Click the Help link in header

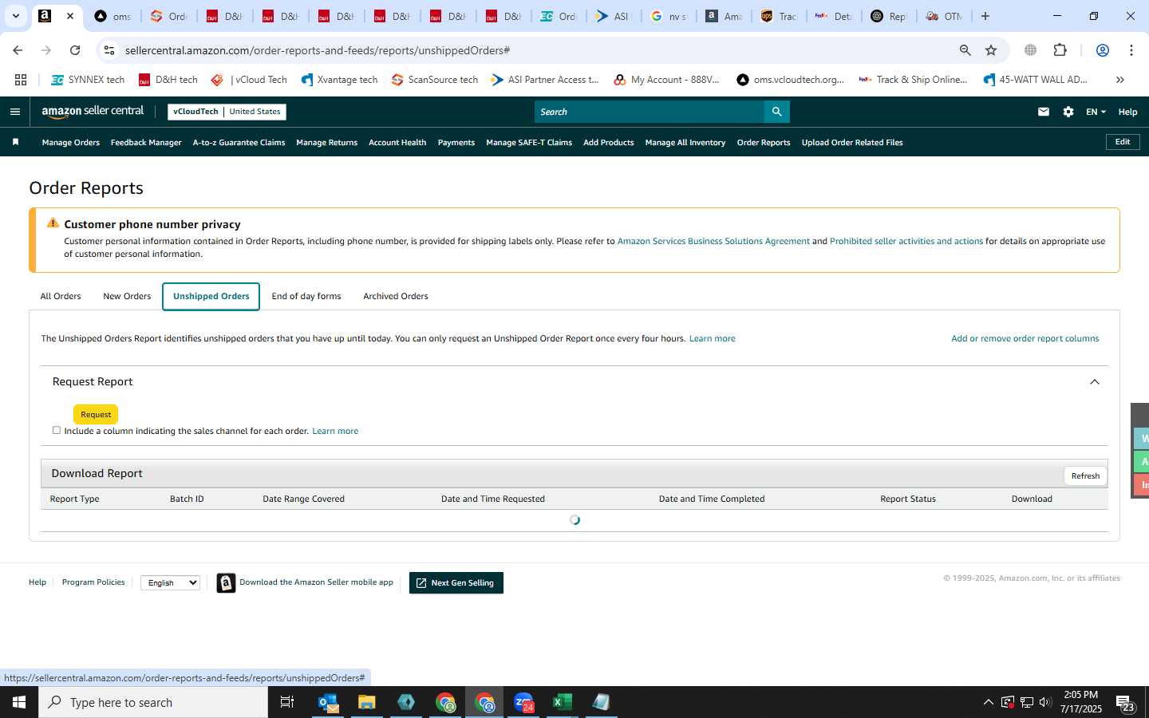click(x=1127, y=112)
